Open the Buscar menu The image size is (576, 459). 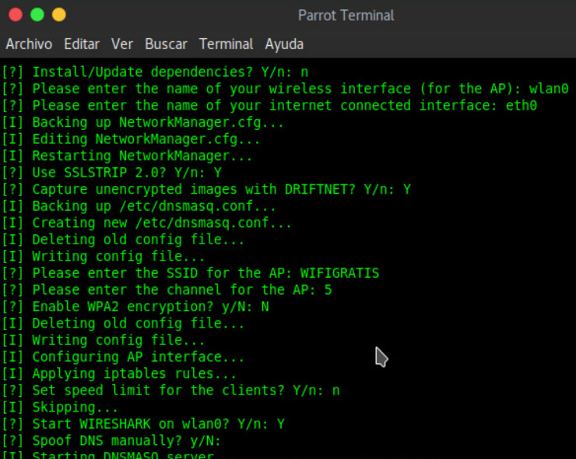[166, 44]
